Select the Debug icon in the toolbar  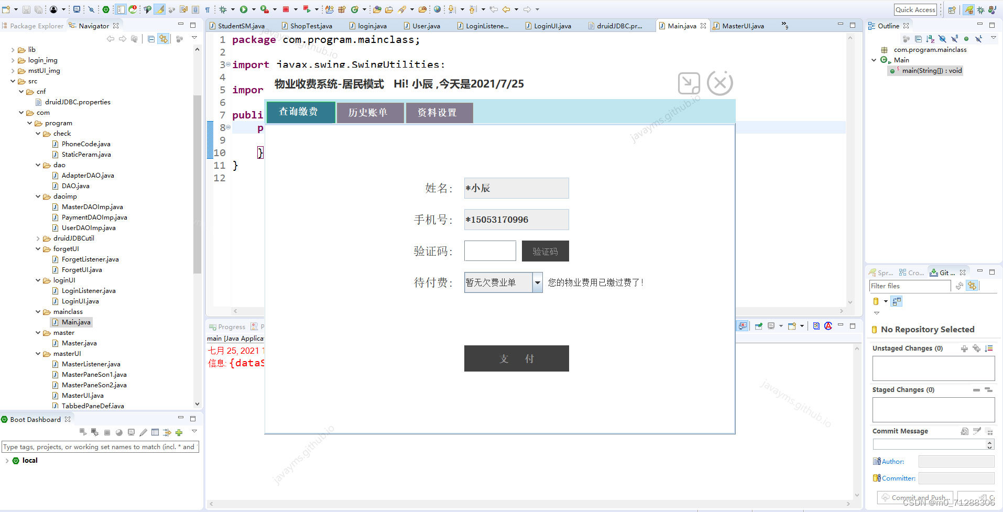[223, 9]
